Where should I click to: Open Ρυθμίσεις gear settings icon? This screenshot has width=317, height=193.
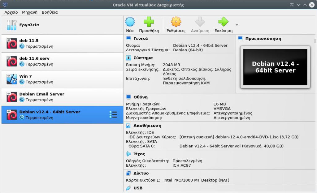point(176,22)
